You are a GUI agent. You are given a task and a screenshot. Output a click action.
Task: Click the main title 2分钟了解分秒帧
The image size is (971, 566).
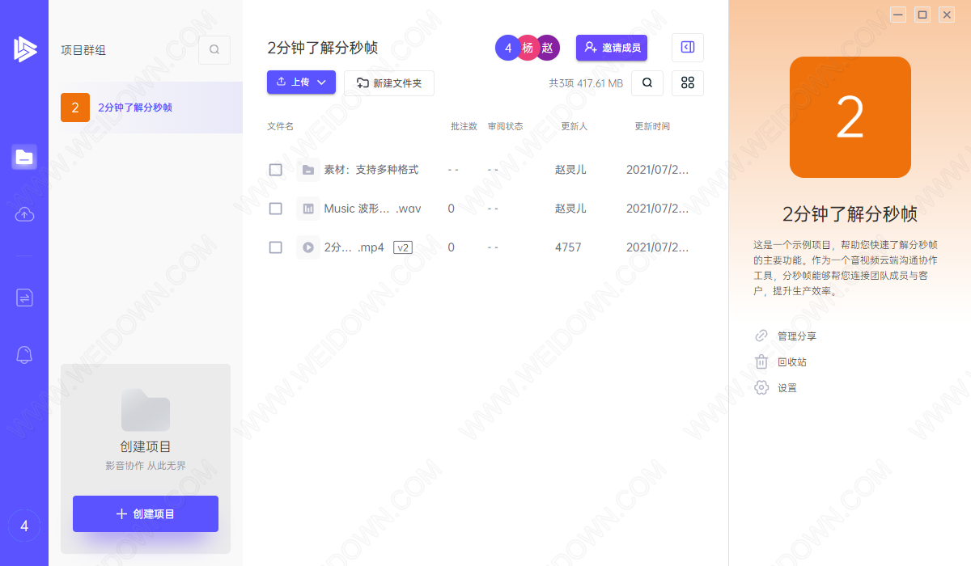[x=322, y=48]
